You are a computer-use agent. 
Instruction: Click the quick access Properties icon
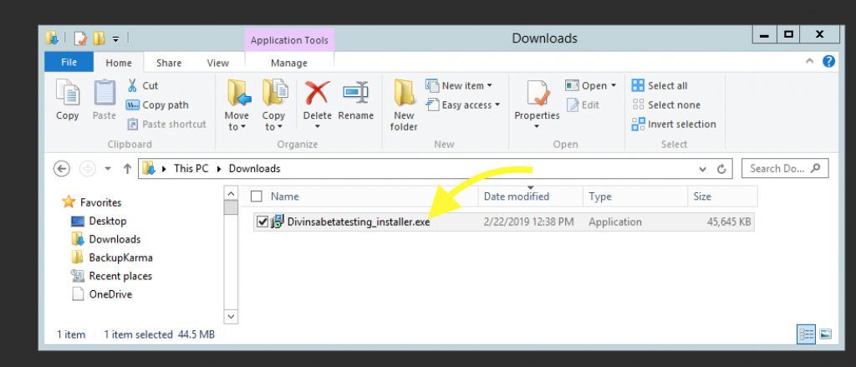pos(81,38)
